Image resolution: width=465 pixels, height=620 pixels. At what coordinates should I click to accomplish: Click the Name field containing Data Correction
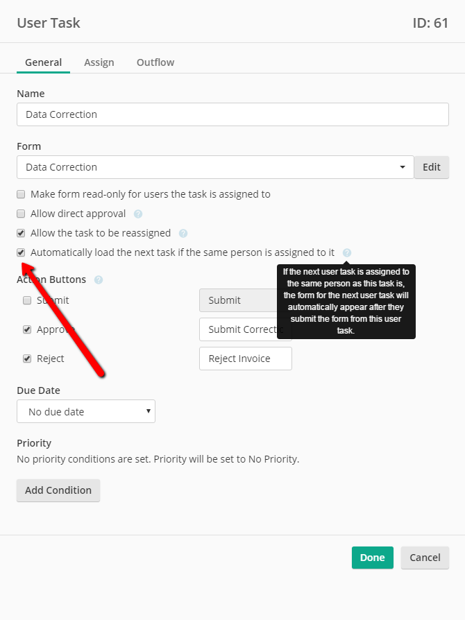(x=232, y=114)
